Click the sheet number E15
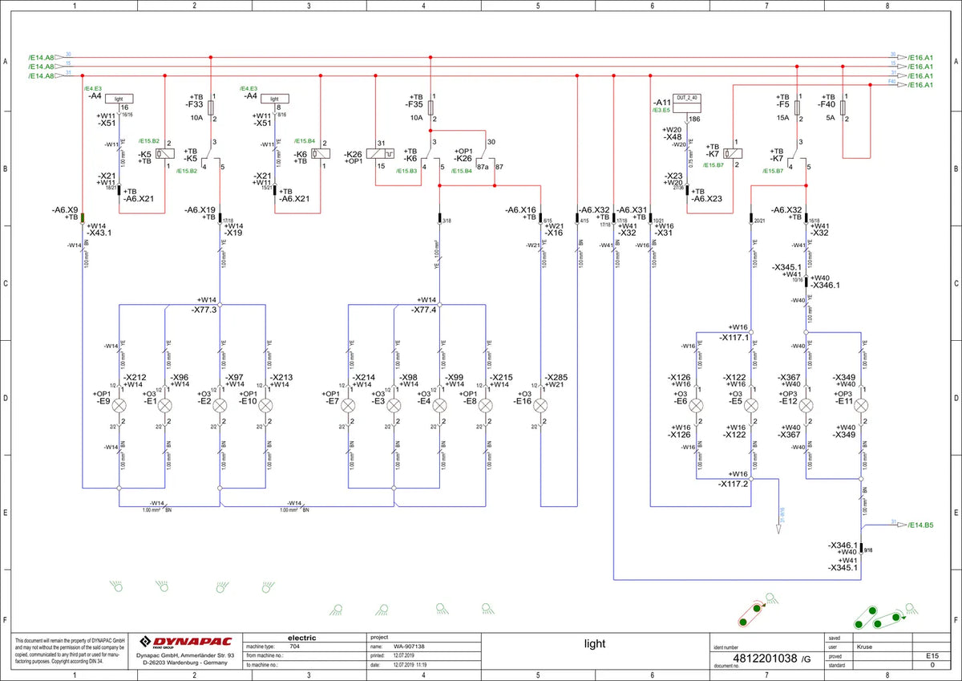This screenshot has width=962, height=681. click(932, 655)
